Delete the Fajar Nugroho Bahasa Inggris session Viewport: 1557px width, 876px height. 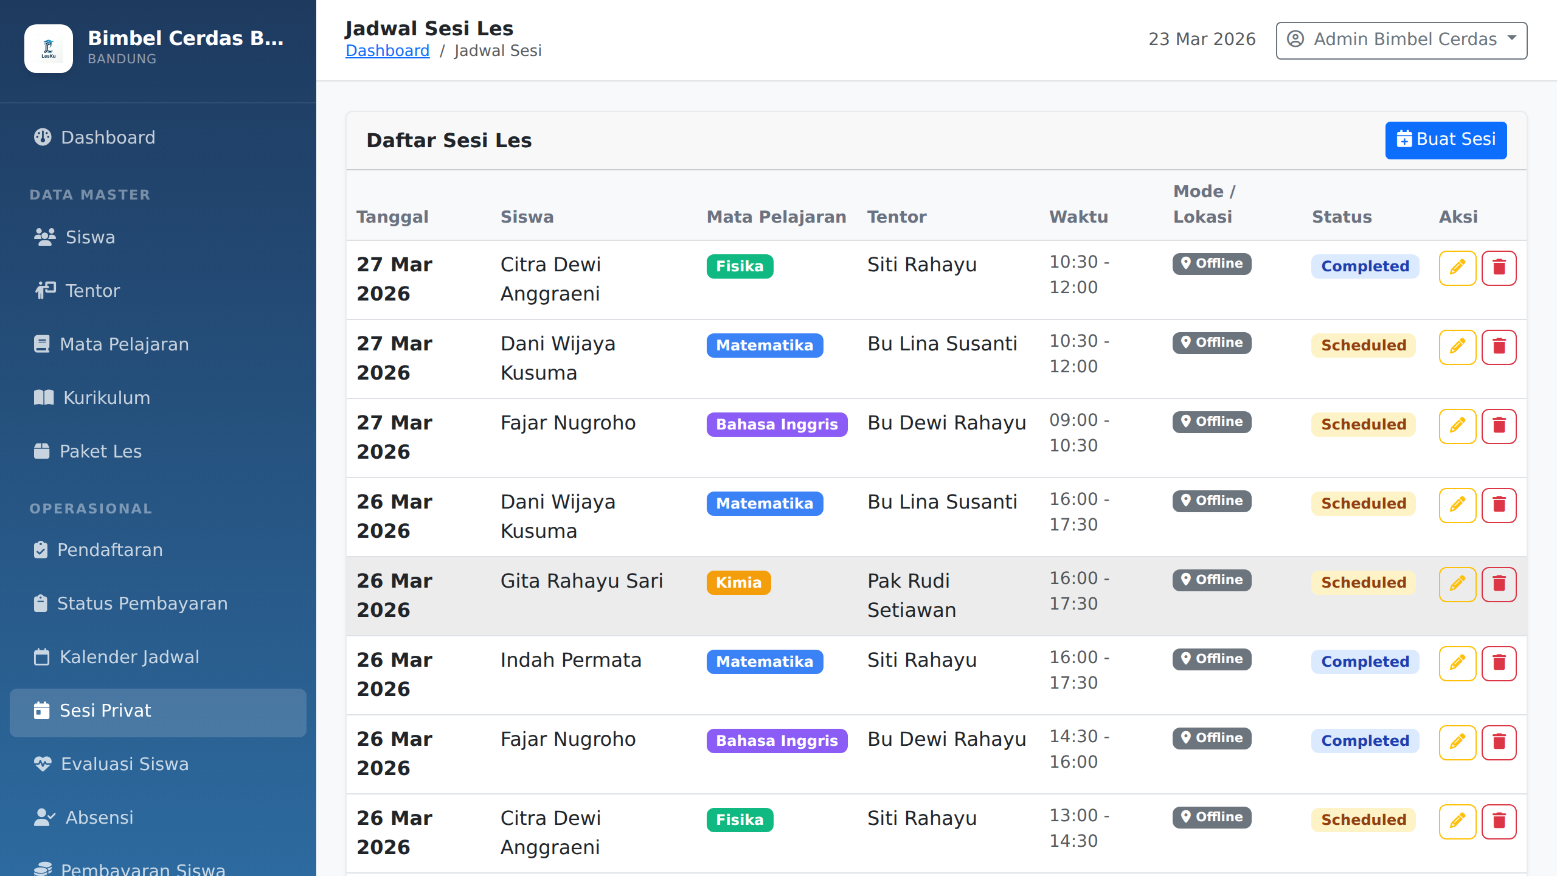1499,426
